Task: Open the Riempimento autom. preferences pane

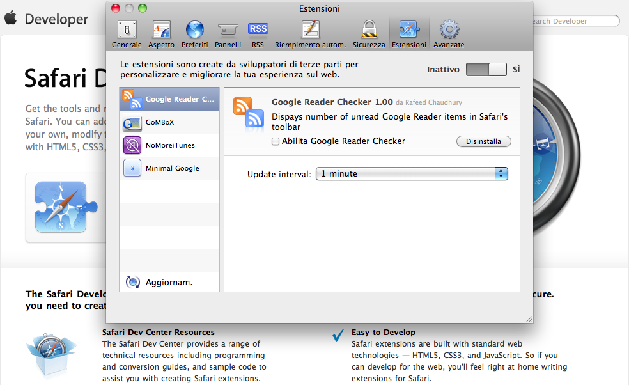Action: coord(310,35)
